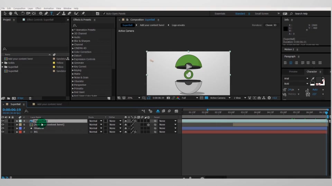Open the Window menu

(x=67, y=8)
